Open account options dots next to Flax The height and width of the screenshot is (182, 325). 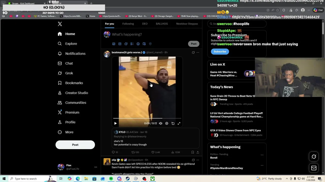96,167
